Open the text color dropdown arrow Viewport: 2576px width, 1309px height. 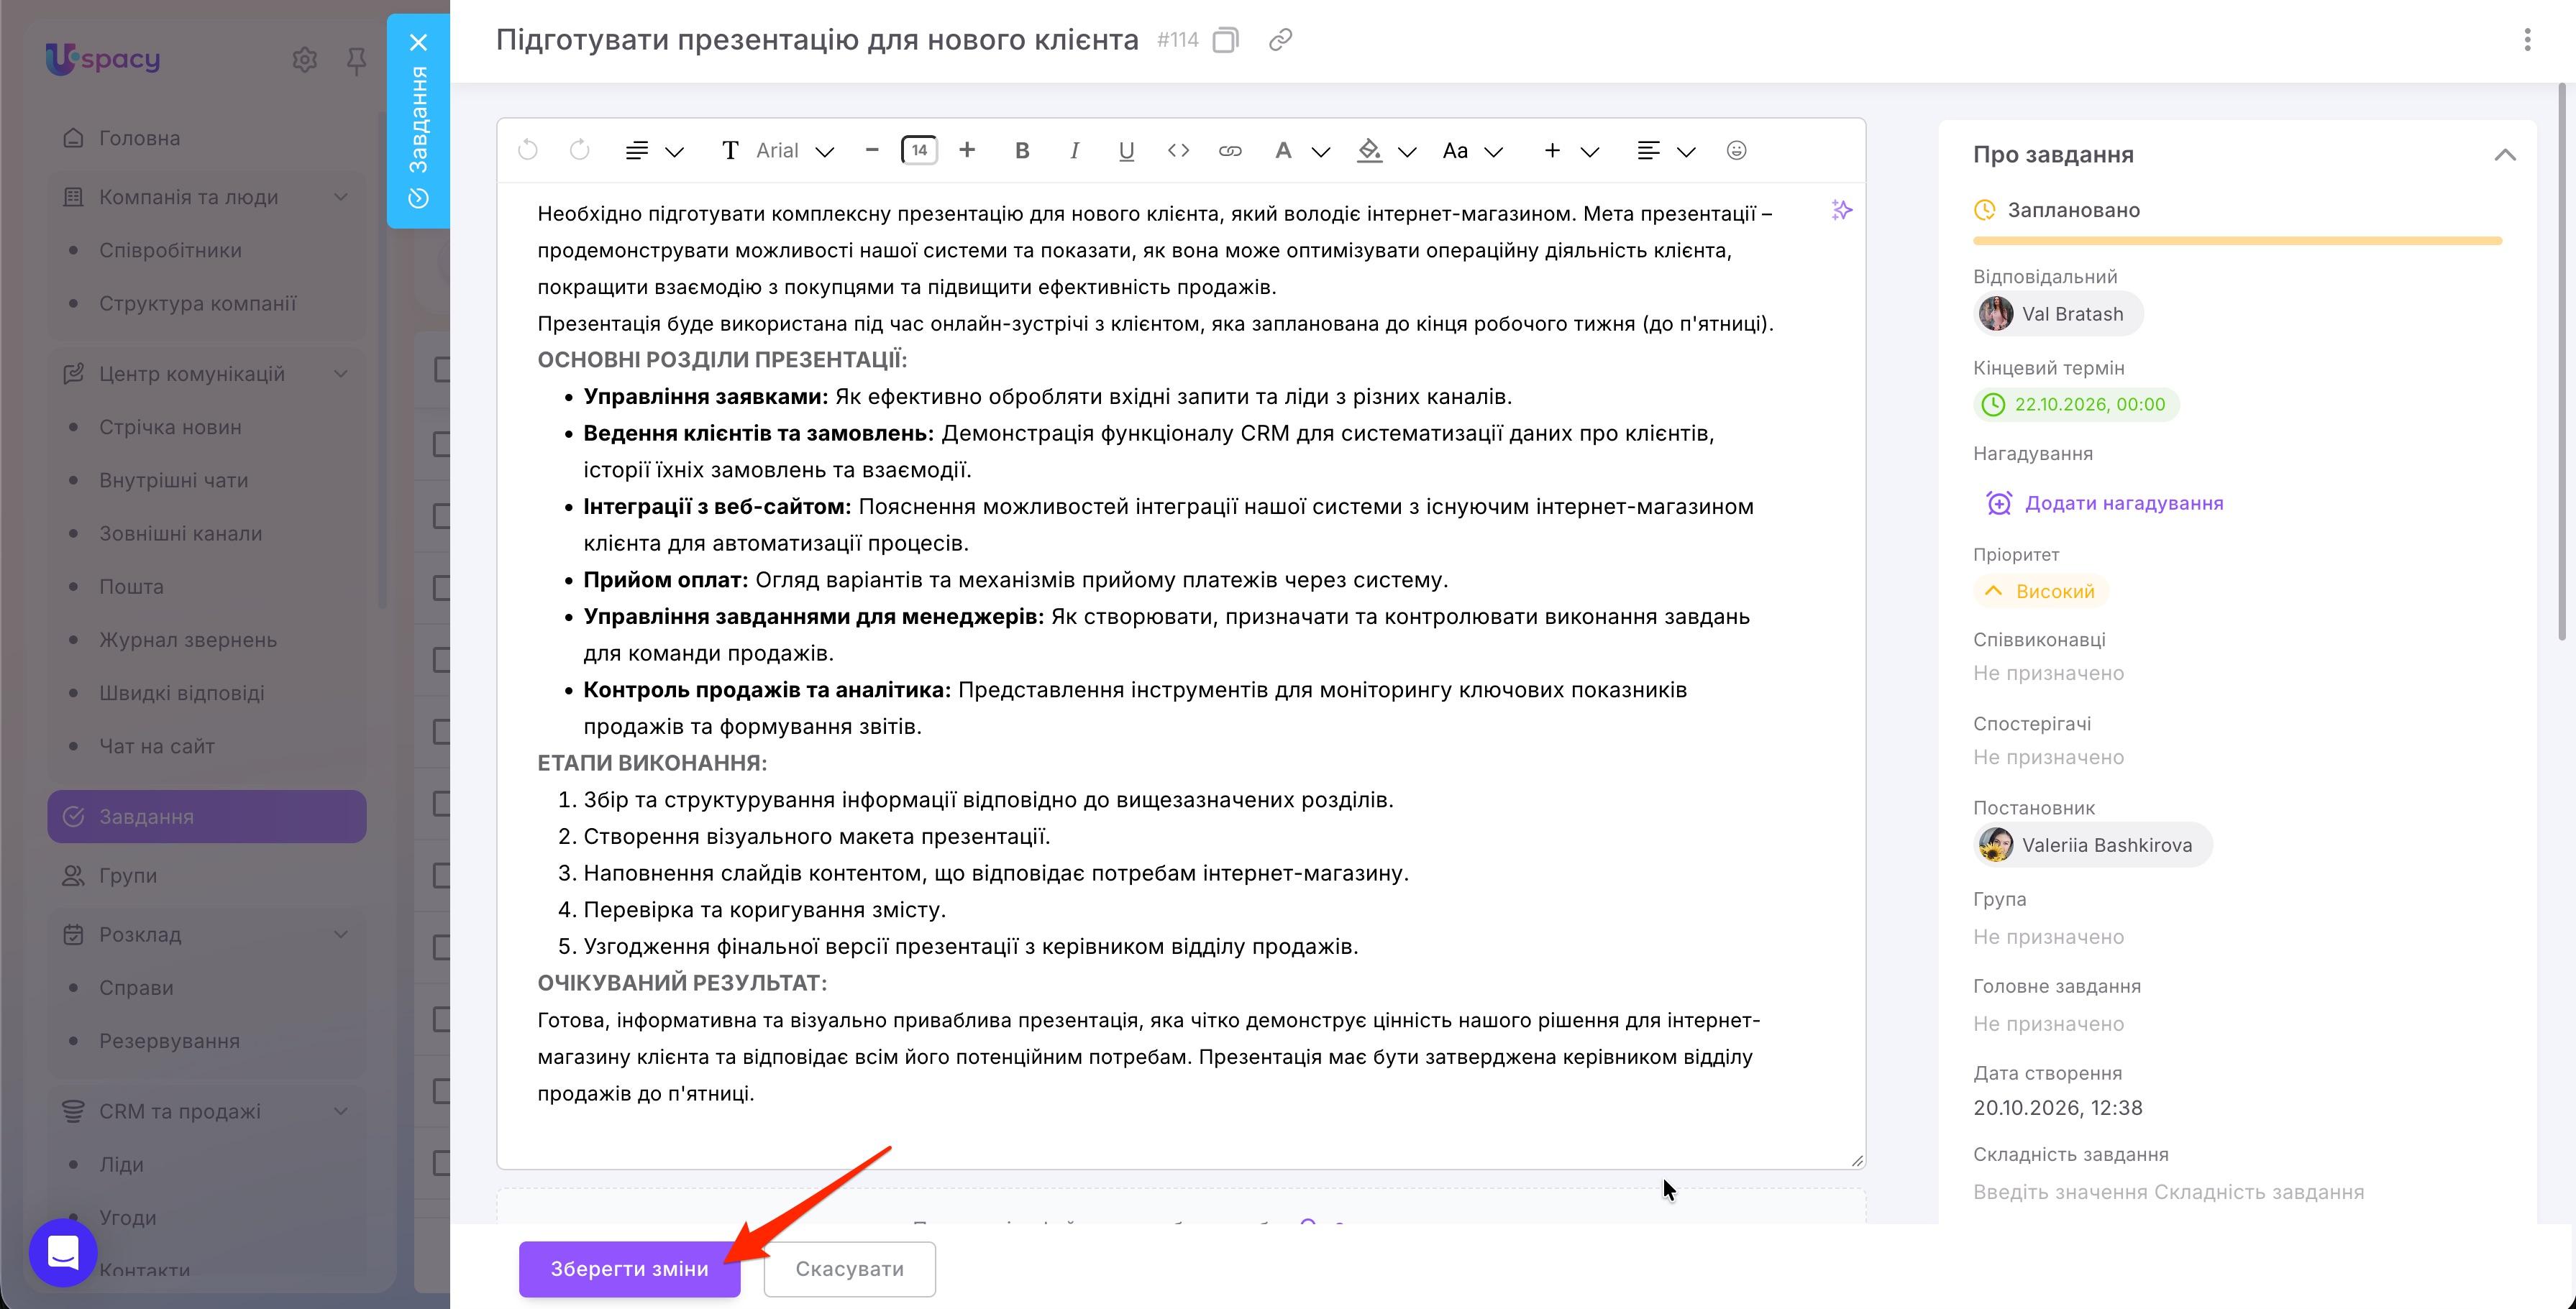(1320, 152)
